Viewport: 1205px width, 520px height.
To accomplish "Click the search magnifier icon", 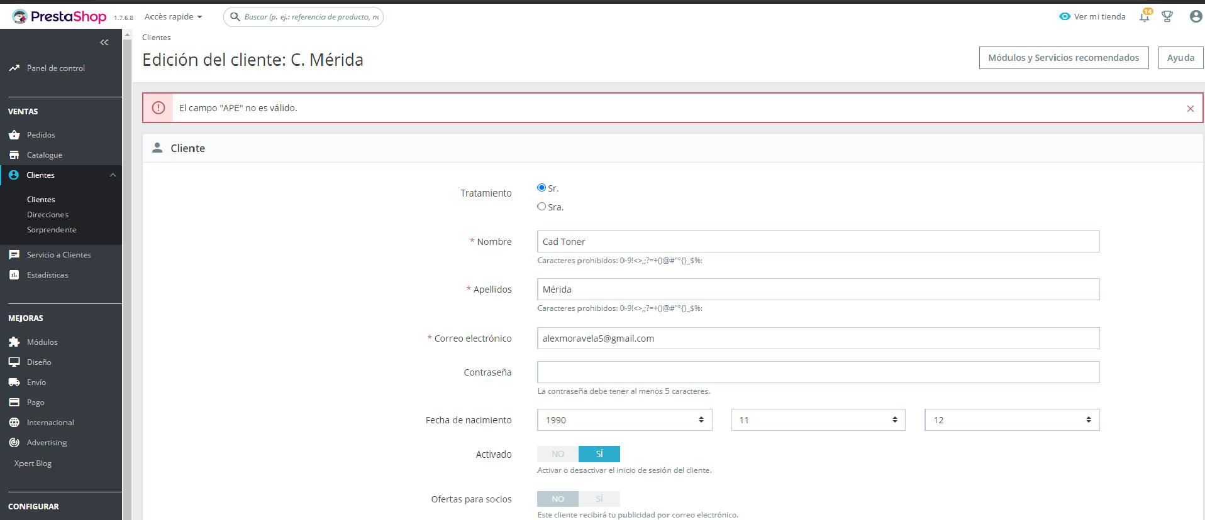I will point(235,16).
